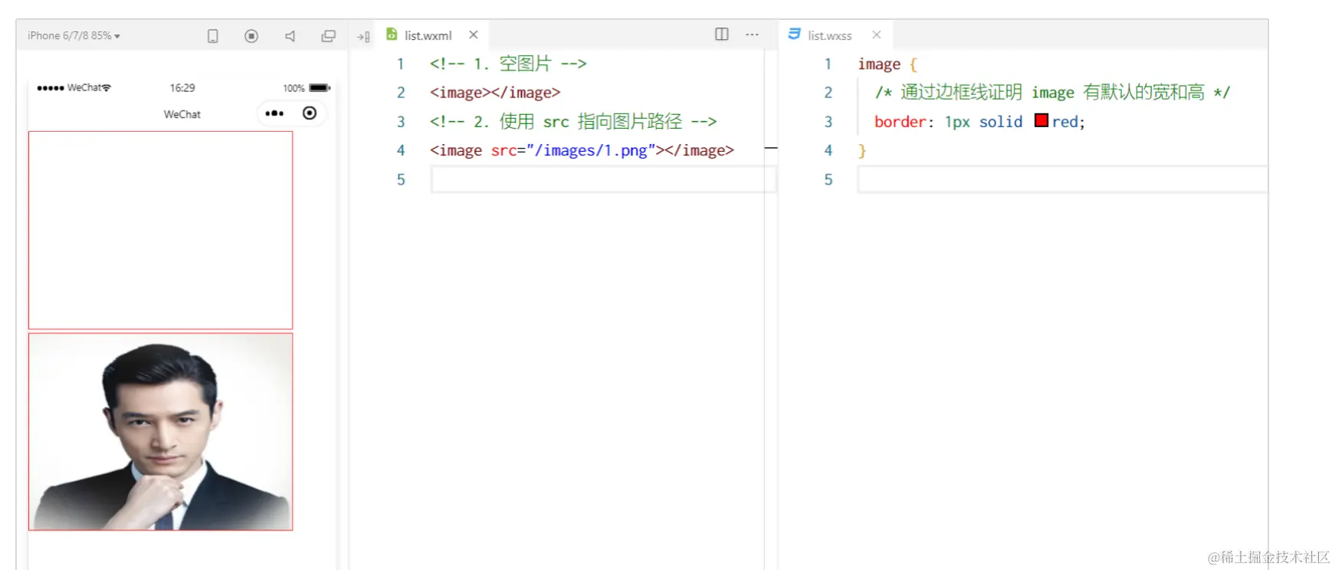Switch to the list.wxml tab
The width and height of the screenshot is (1335, 570).
[x=428, y=35]
